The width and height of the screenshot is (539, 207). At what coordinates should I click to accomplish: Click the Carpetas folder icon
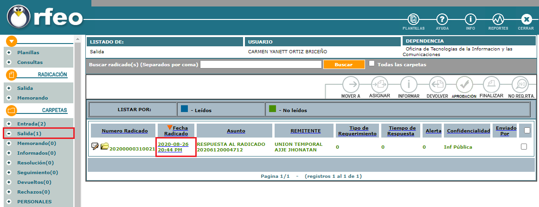pyautogui.click(x=12, y=111)
